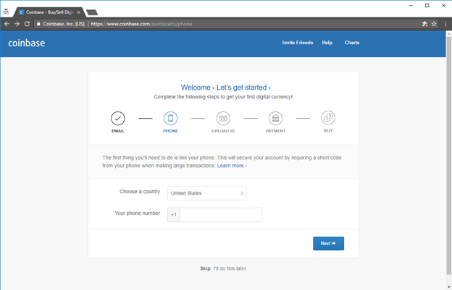Maximize the browser window

tap(427, 6)
